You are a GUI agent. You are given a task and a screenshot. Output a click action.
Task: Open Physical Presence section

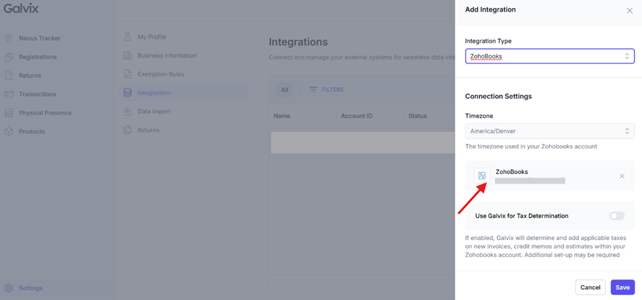[x=45, y=112]
